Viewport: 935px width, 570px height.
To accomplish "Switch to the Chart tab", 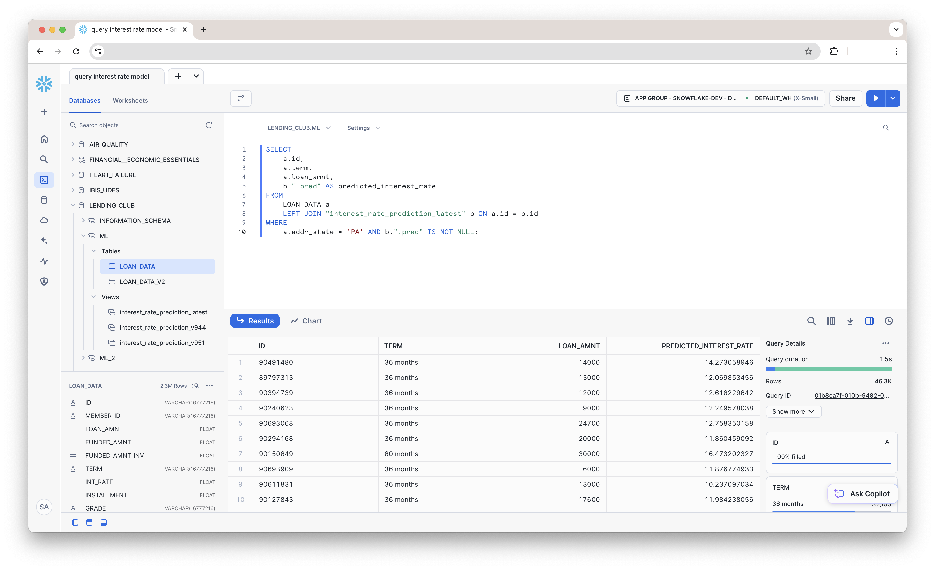I will pos(306,321).
